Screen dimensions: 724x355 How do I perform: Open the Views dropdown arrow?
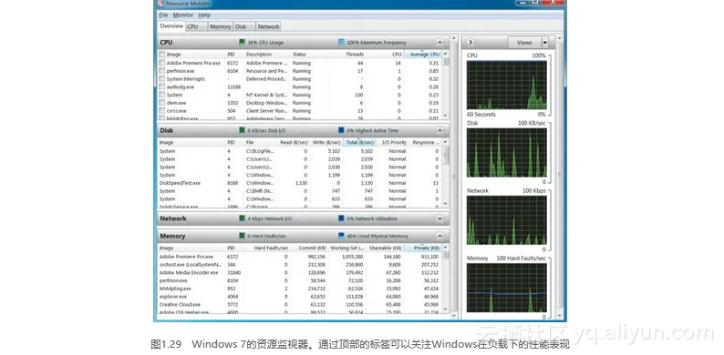[545, 43]
